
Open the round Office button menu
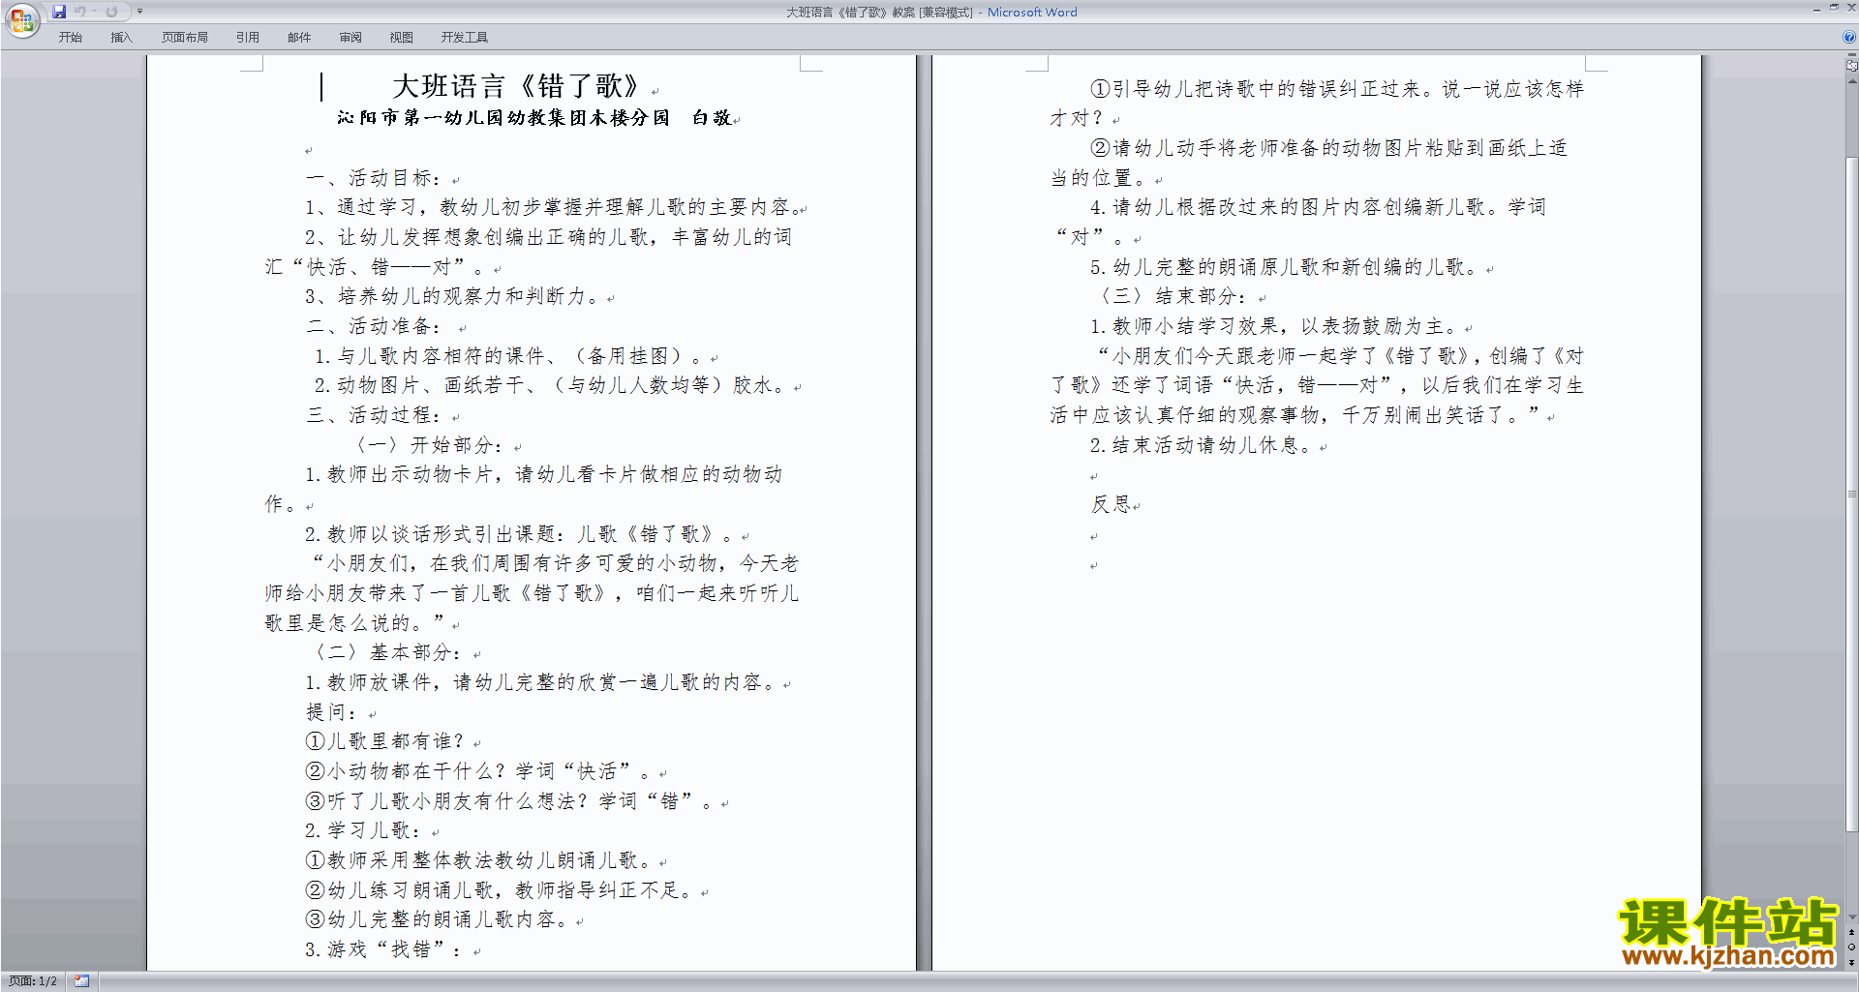pyautogui.click(x=21, y=20)
